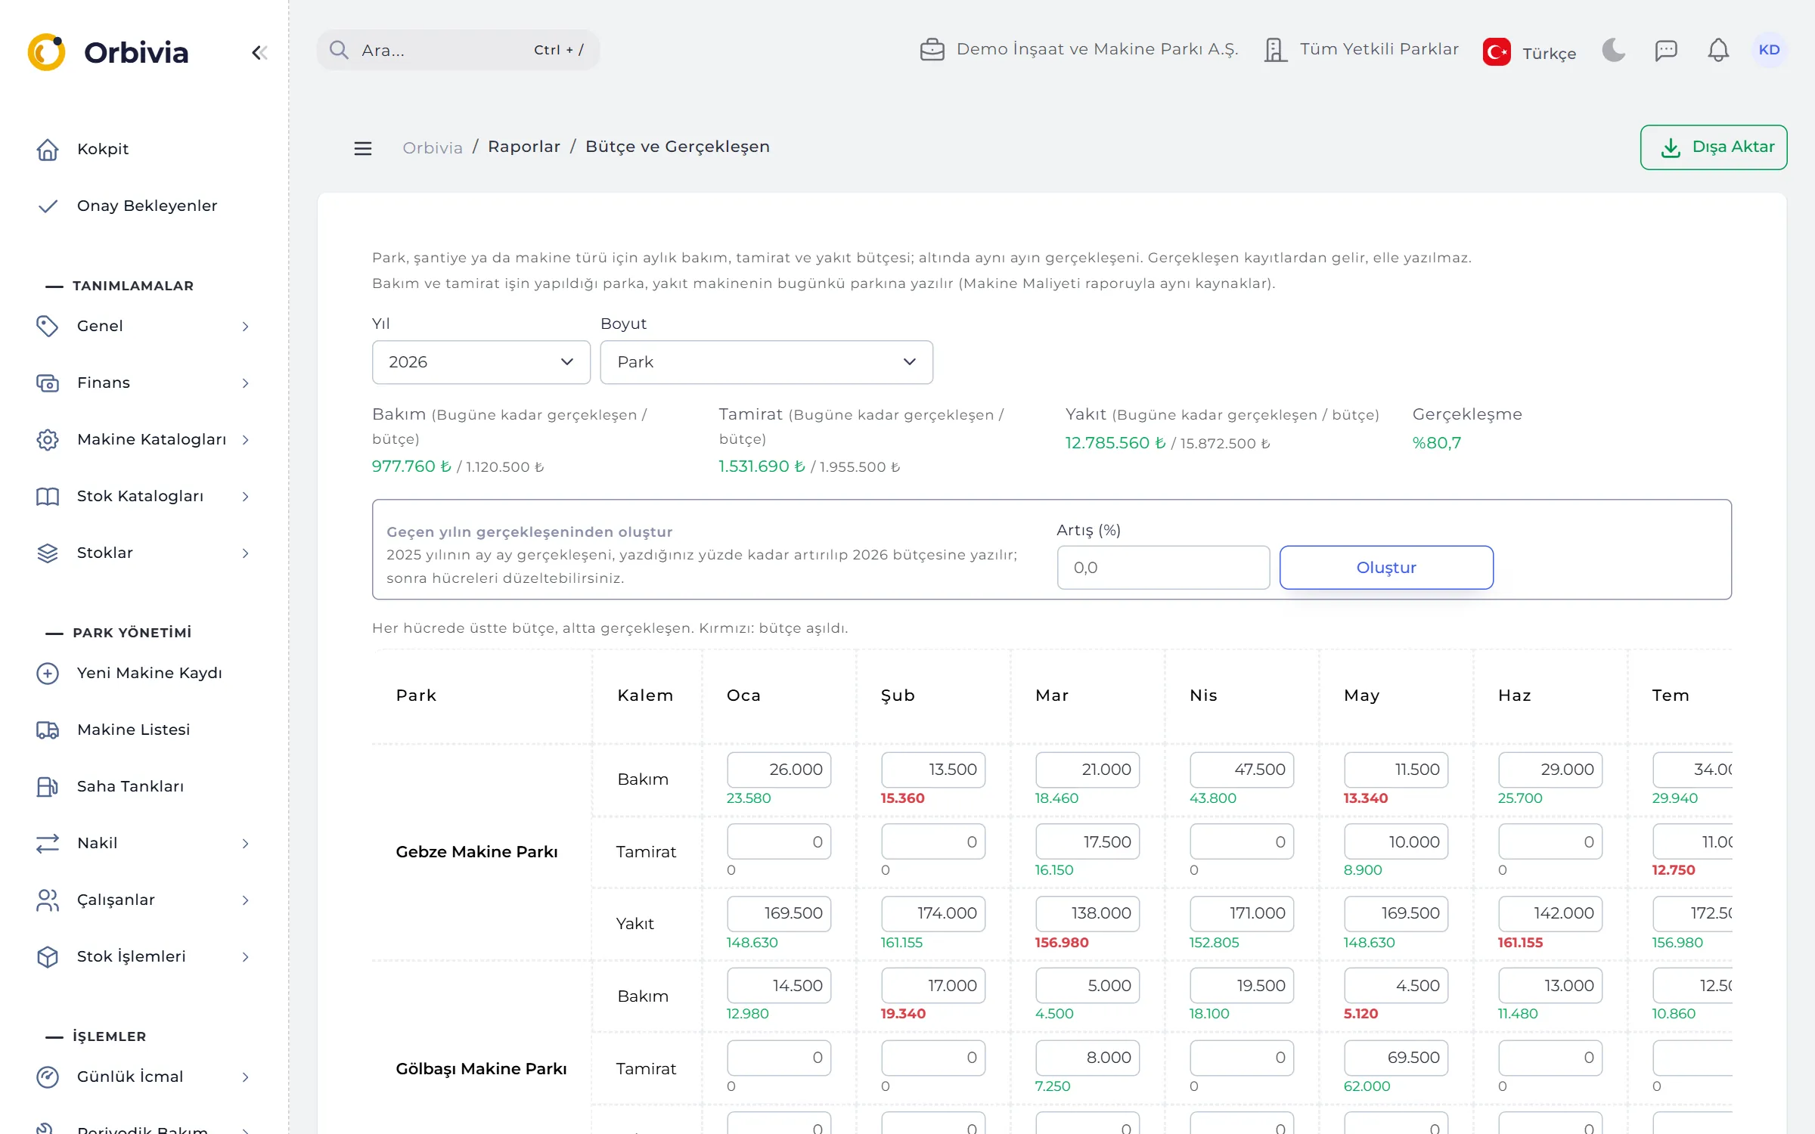Click the Günlük İcmal gauge icon

click(x=47, y=1077)
